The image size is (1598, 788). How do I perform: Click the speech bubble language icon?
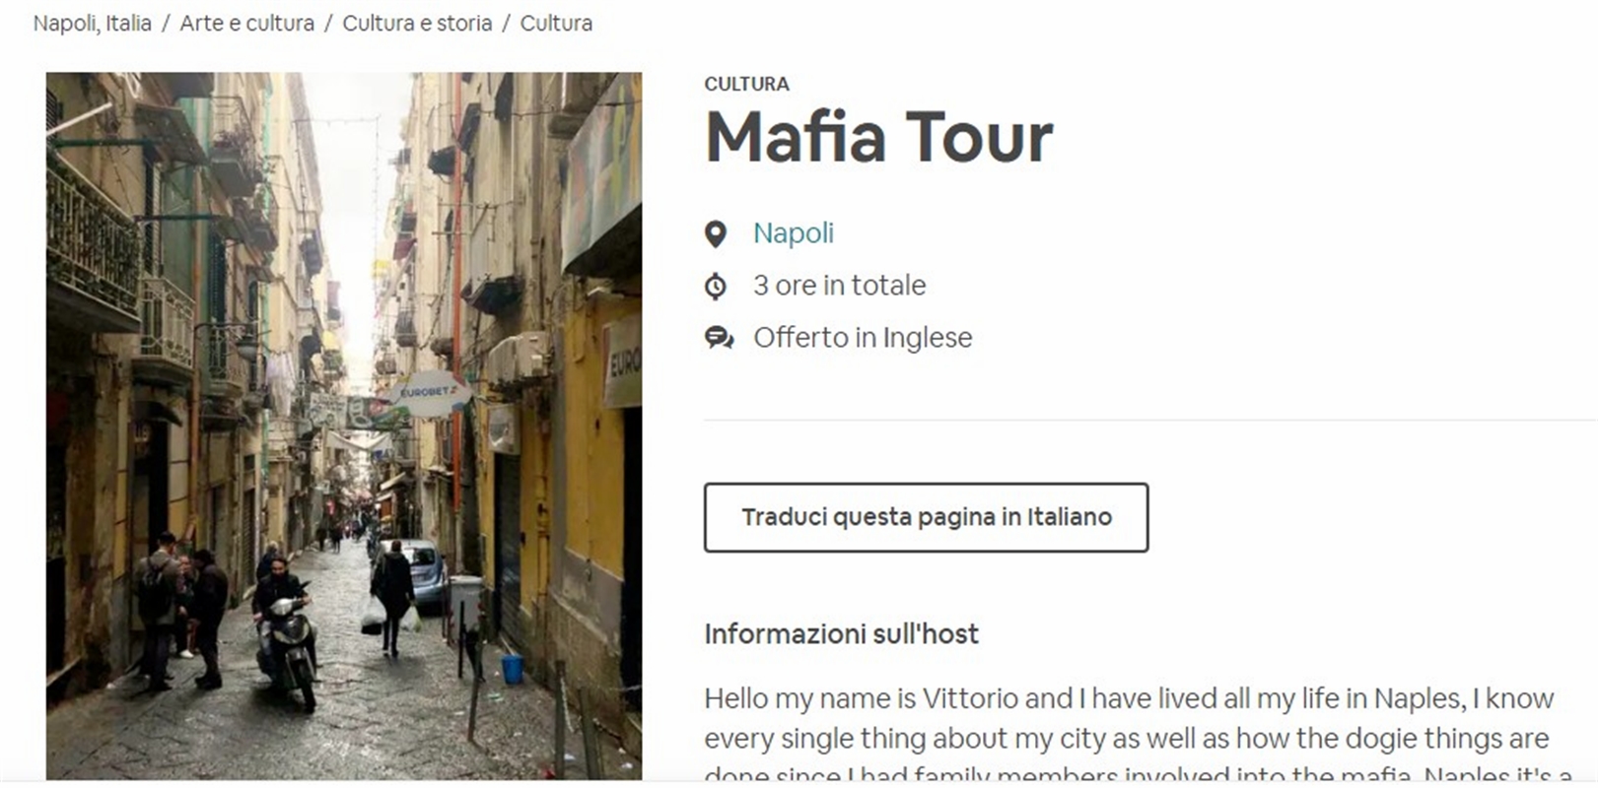[719, 339]
